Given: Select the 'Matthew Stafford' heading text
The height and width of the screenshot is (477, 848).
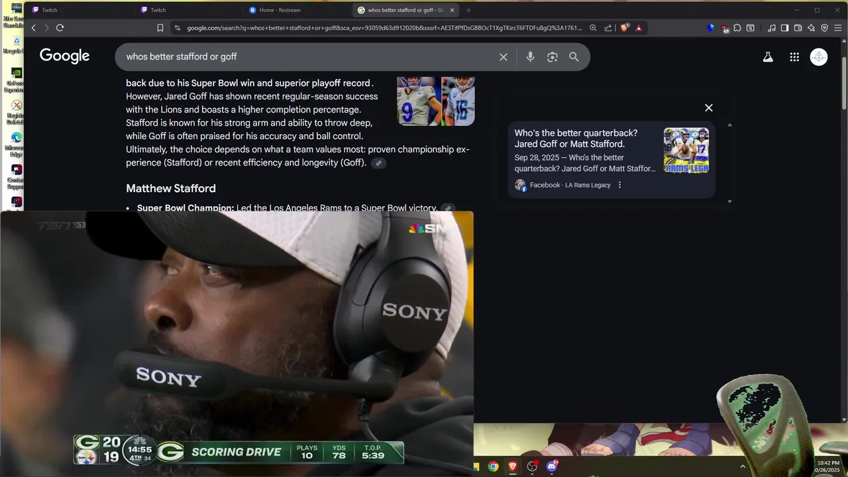Looking at the screenshot, I should click(171, 188).
